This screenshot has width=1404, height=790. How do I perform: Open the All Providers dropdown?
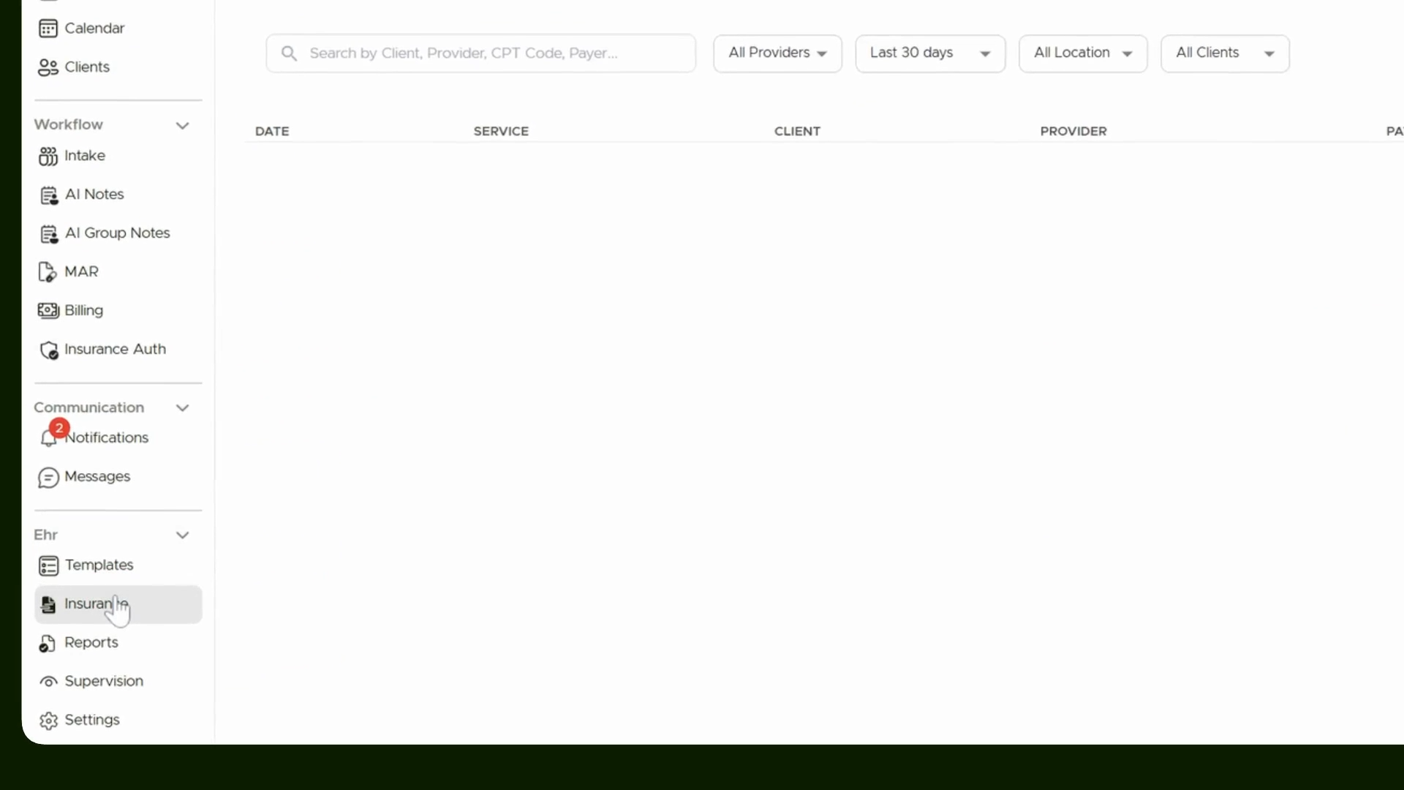coord(777,53)
